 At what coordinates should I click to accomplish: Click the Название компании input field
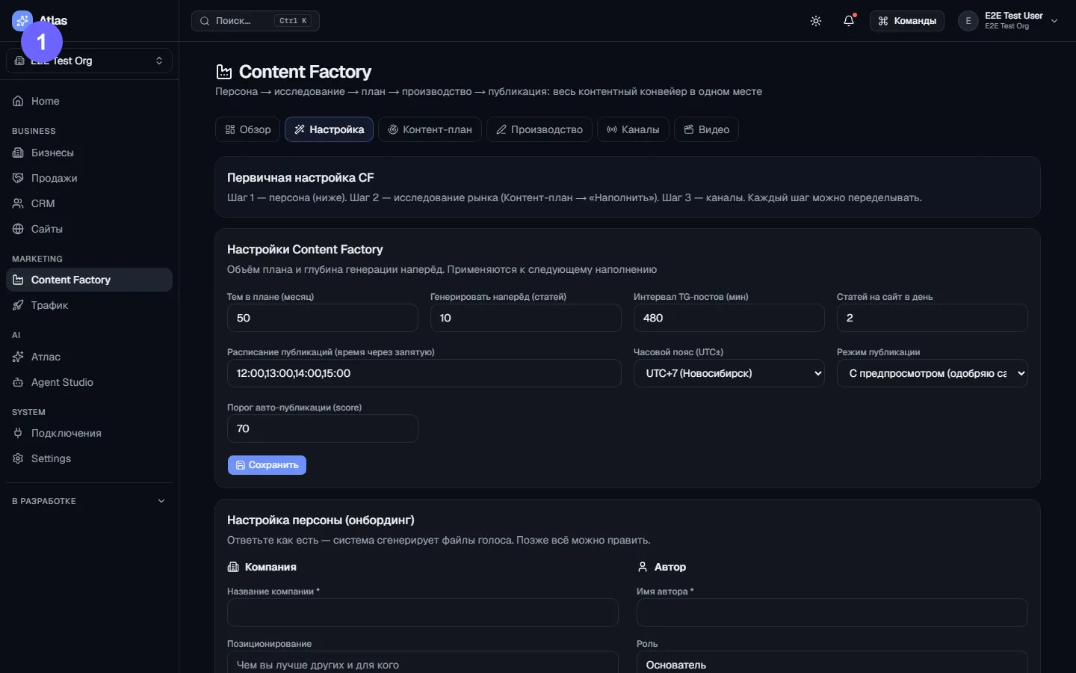tap(423, 612)
